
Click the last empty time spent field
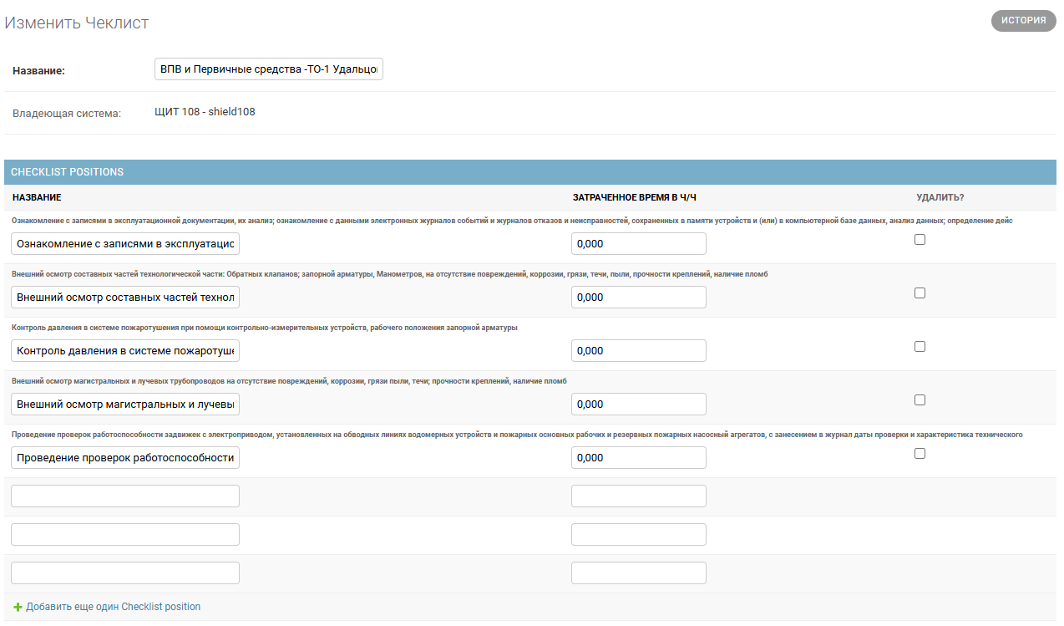[638, 573]
